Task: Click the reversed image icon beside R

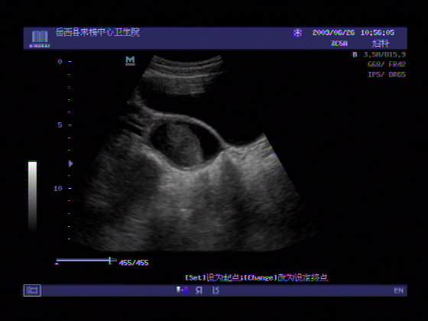Action: 216,290
